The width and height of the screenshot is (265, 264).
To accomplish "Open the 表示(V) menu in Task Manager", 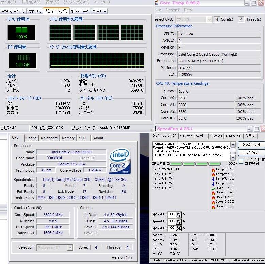I will (x=52, y=2).
